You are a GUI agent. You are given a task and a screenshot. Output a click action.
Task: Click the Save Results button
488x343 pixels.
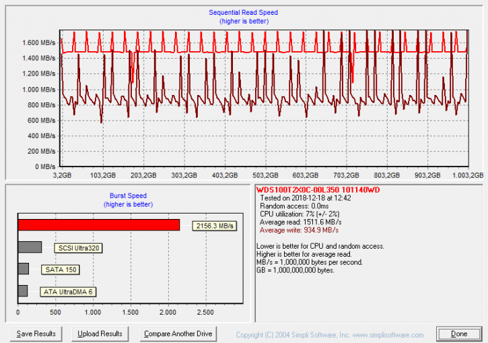coord(36,334)
